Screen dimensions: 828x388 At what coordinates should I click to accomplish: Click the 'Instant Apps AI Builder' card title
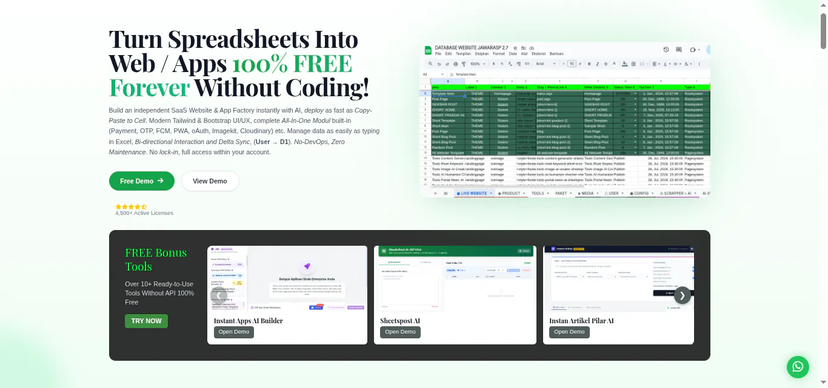[249, 321]
